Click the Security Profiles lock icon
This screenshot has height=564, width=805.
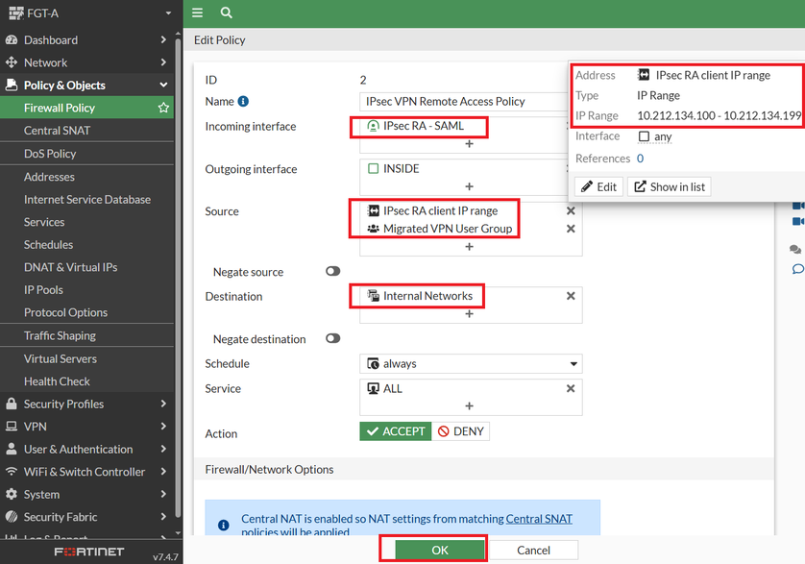point(12,404)
